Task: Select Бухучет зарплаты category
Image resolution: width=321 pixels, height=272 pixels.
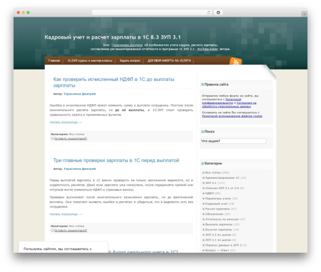Action: [x=218, y=230]
